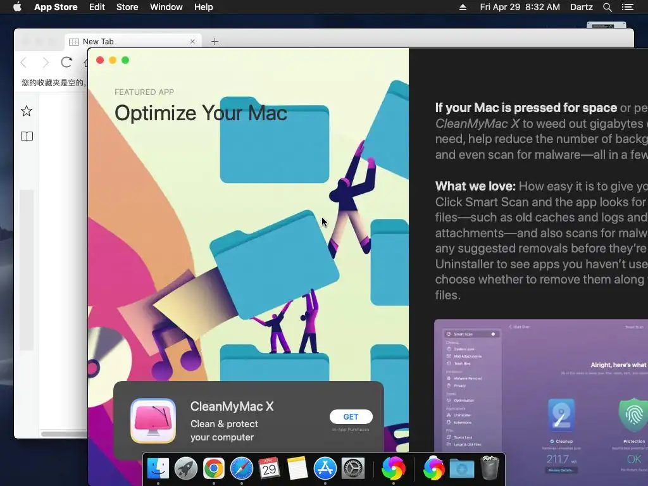The height and width of the screenshot is (486, 648).
Task: Click GET button for CleanMyMac X
Action: [351, 416]
